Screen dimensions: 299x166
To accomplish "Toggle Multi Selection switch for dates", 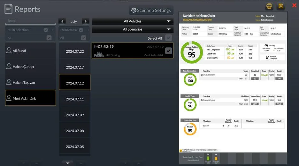I will click(83, 30).
